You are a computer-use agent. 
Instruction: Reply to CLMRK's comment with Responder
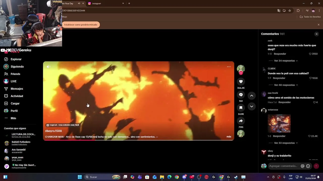pyautogui.click(x=279, y=78)
